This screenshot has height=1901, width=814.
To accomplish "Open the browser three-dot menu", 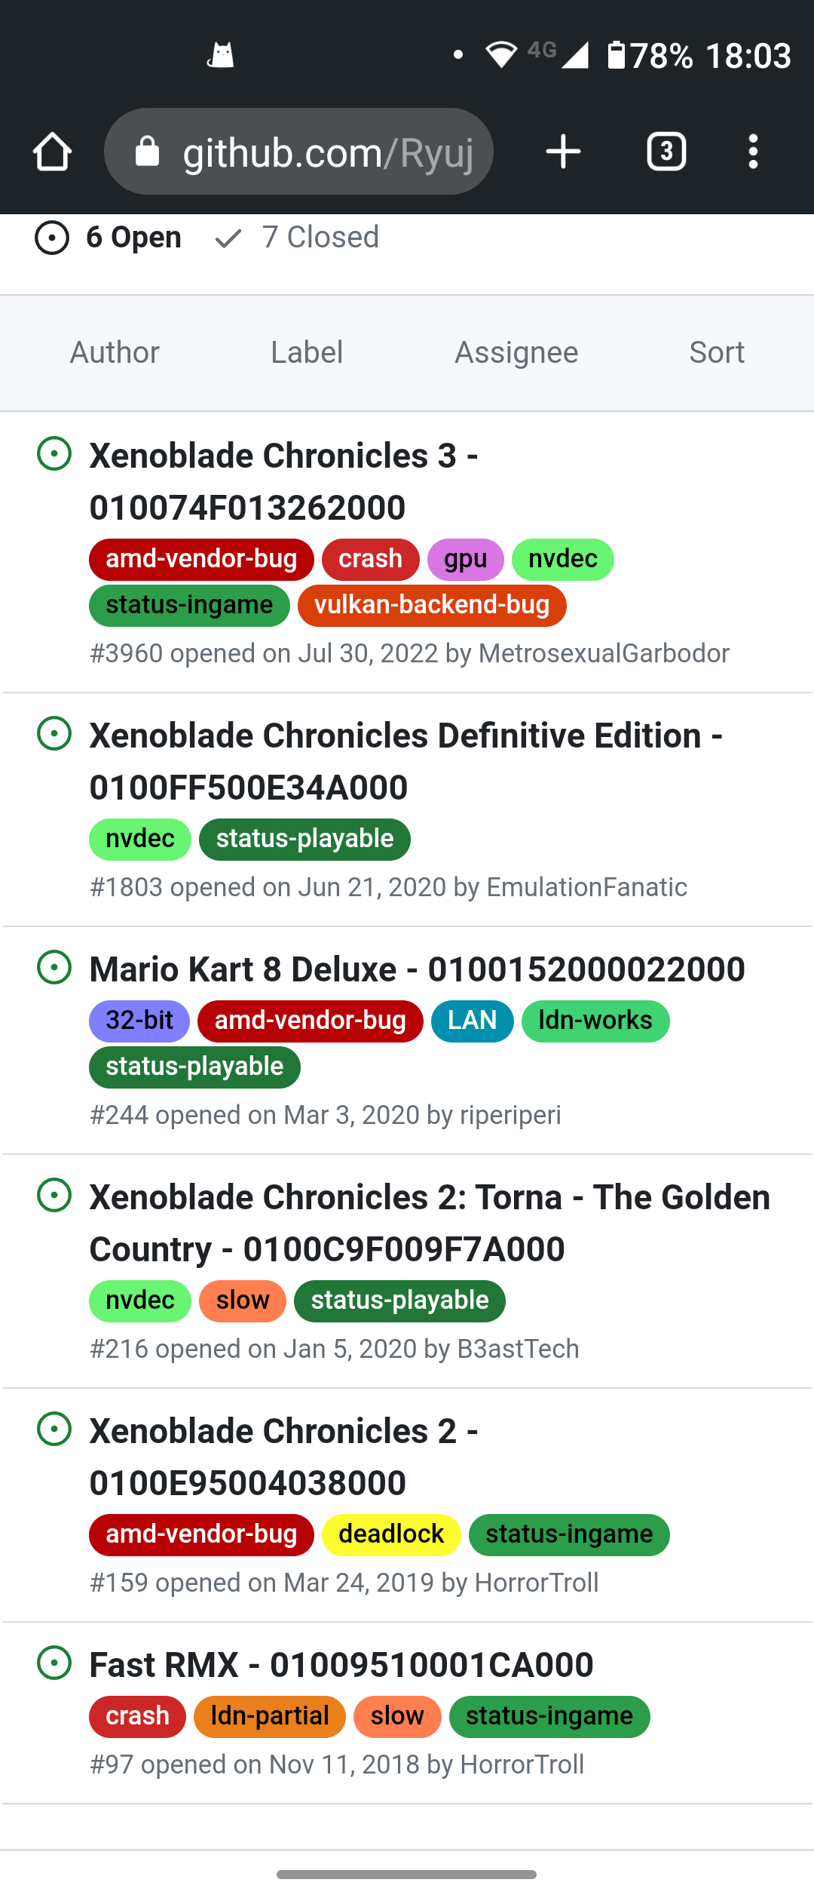I will [x=753, y=152].
